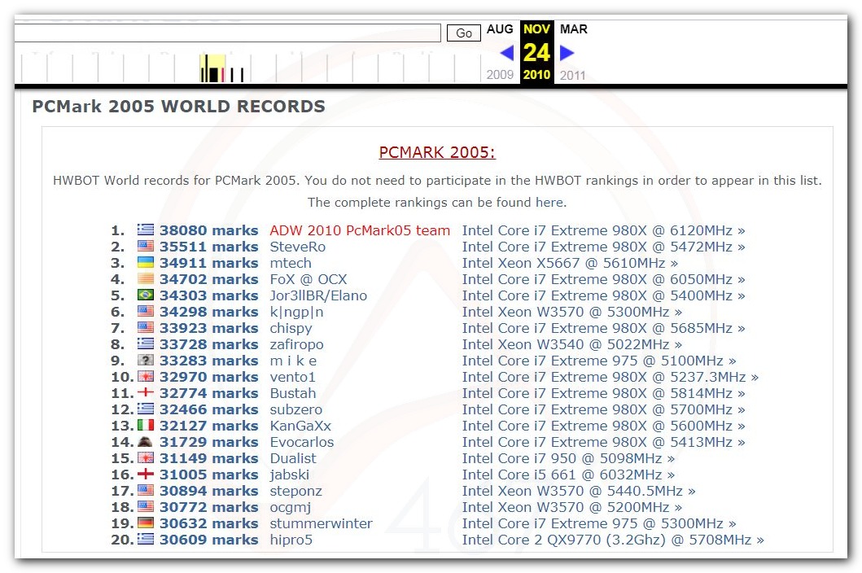
Task: Click Greek flag beside 38080 marks
Action: (x=145, y=230)
